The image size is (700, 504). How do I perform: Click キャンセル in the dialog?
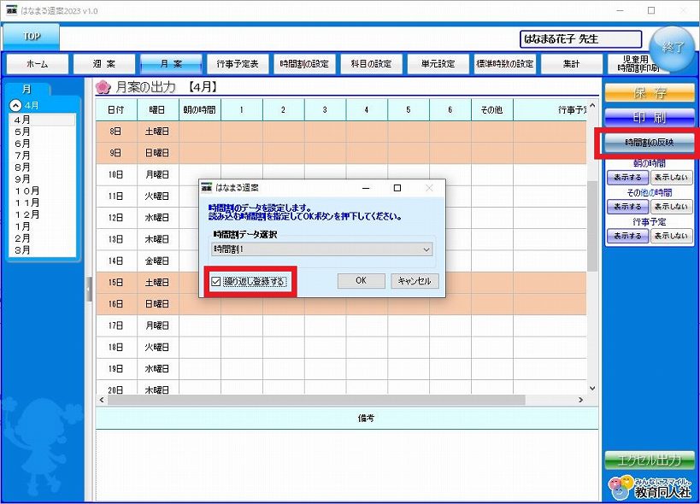[x=415, y=280]
